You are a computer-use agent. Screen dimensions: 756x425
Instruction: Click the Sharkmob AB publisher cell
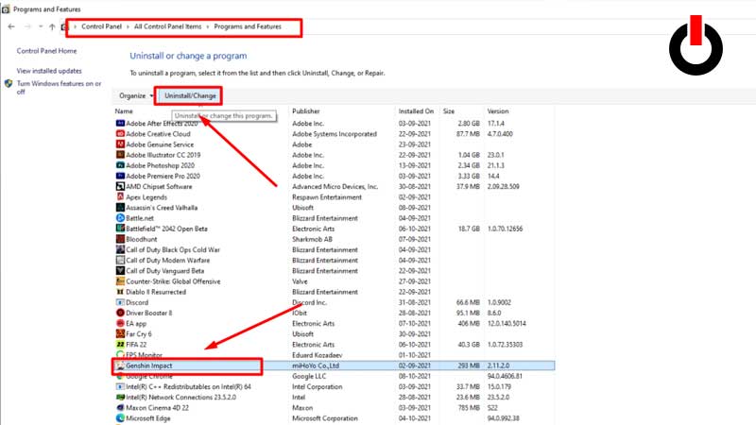coord(312,239)
